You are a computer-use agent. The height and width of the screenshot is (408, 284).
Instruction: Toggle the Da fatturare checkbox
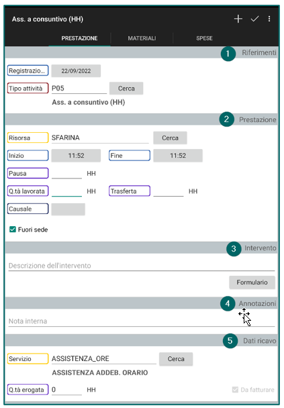(x=235, y=389)
